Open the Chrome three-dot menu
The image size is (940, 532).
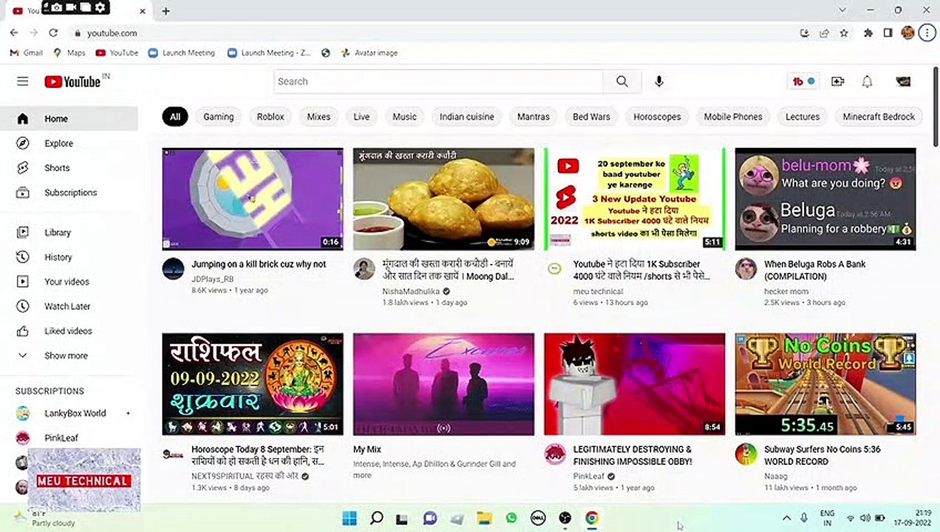click(x=927, y=33)
